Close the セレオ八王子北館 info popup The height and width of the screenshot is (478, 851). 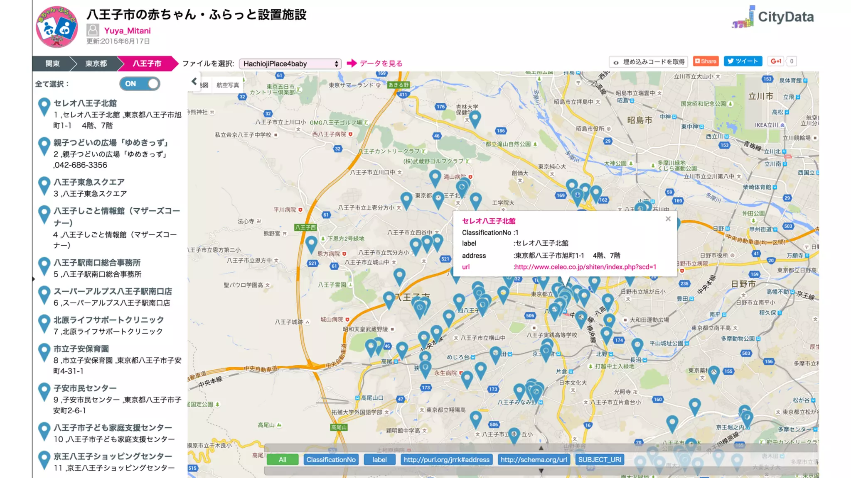[x=668, y=219]
